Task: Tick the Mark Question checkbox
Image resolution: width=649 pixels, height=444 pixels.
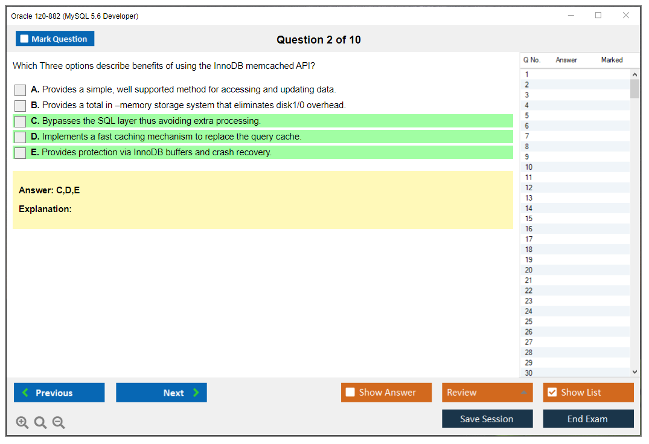Action: [x=24, y=38]
